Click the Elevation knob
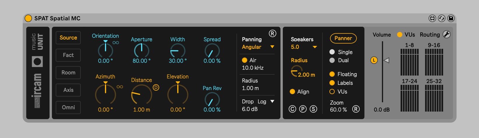The height and width of the screenshot is (138, 479). 178,94
